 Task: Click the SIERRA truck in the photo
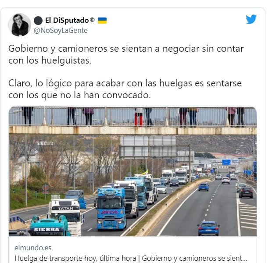point(48,226)
